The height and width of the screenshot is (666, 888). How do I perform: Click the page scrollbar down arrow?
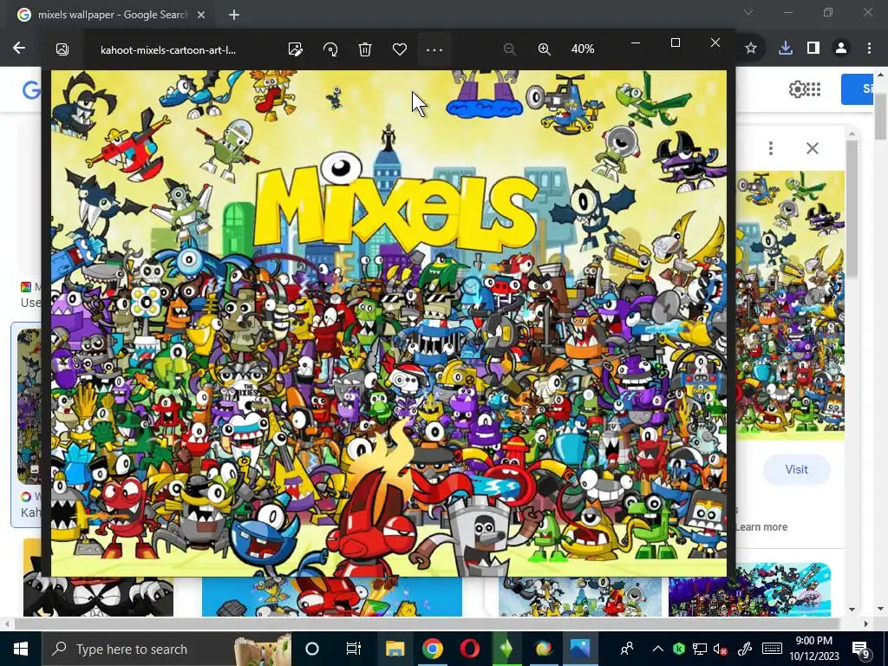click(881, 610)
